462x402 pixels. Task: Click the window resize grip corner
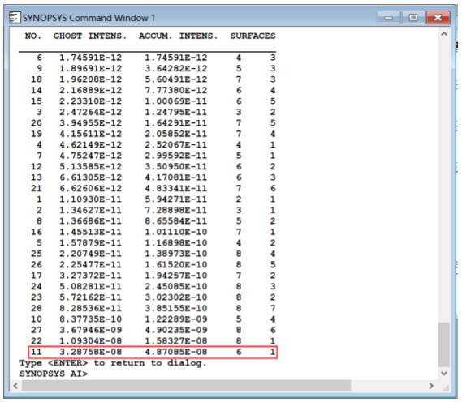pos(445,388)
